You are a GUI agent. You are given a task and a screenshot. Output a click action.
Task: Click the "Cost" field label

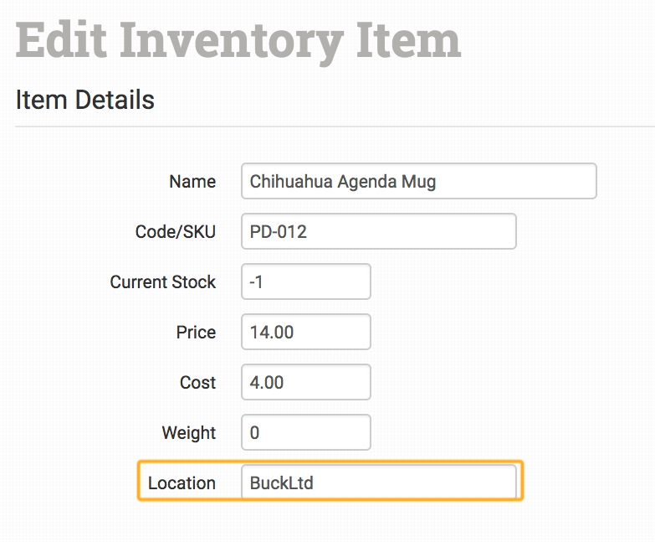(x=197, y=383)
